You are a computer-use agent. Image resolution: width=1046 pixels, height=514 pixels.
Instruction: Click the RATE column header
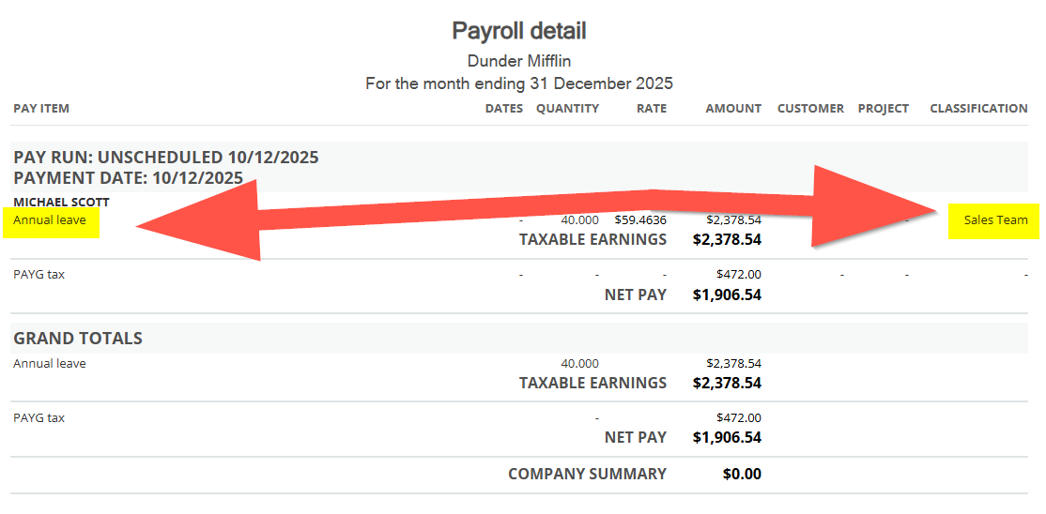(651, 108)
